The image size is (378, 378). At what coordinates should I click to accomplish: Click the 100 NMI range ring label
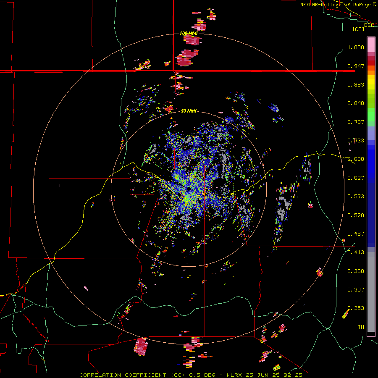[189, 33]
